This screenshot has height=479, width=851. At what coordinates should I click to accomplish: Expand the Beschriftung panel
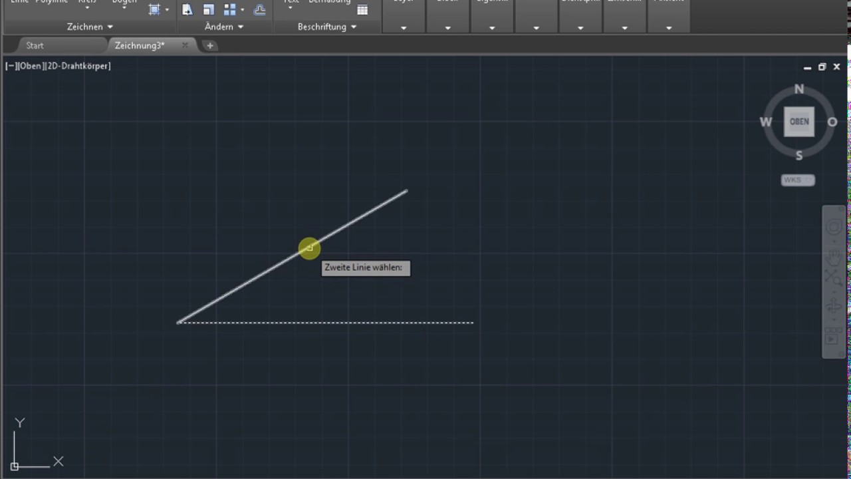[327, 27]
